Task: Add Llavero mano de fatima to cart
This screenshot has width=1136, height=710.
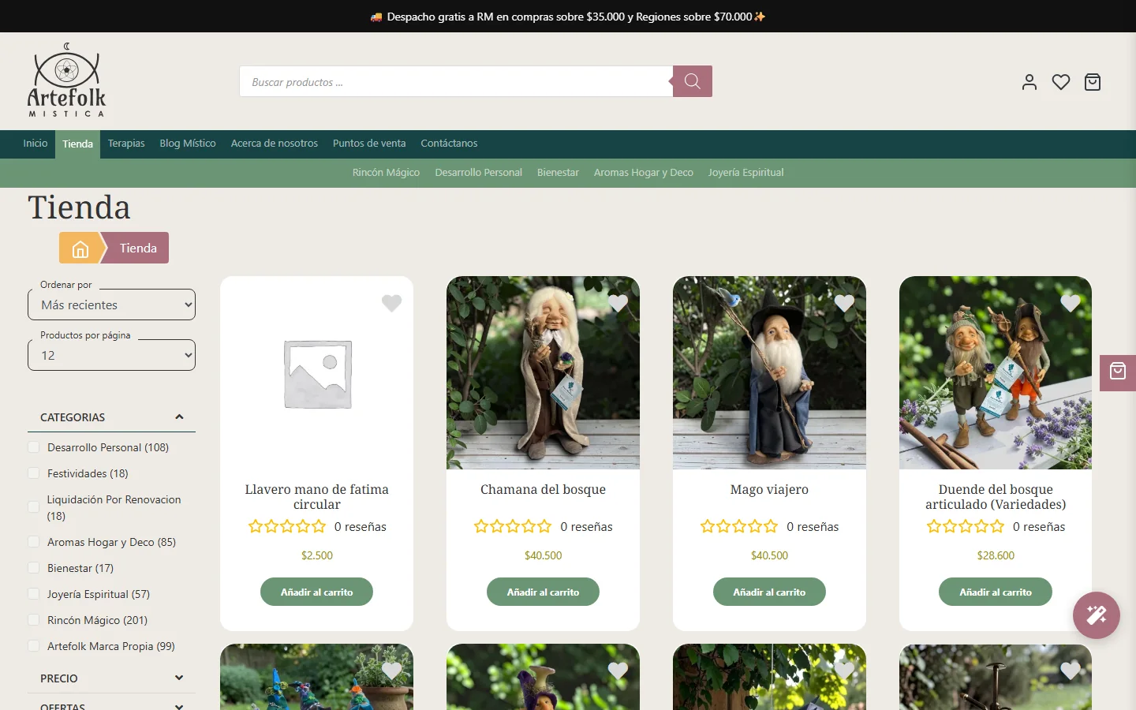Action: point(316,592)
